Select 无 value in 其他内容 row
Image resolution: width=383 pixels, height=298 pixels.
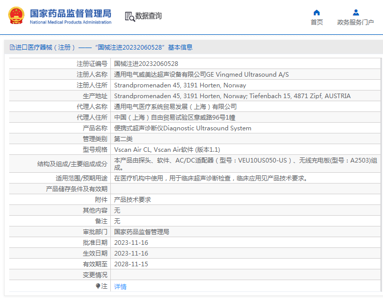coord(117,211)
